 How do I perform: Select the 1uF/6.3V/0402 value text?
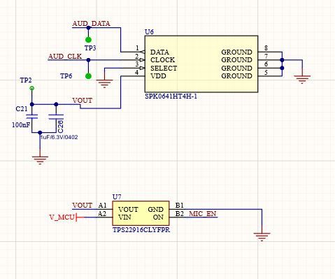click(59, 137)
